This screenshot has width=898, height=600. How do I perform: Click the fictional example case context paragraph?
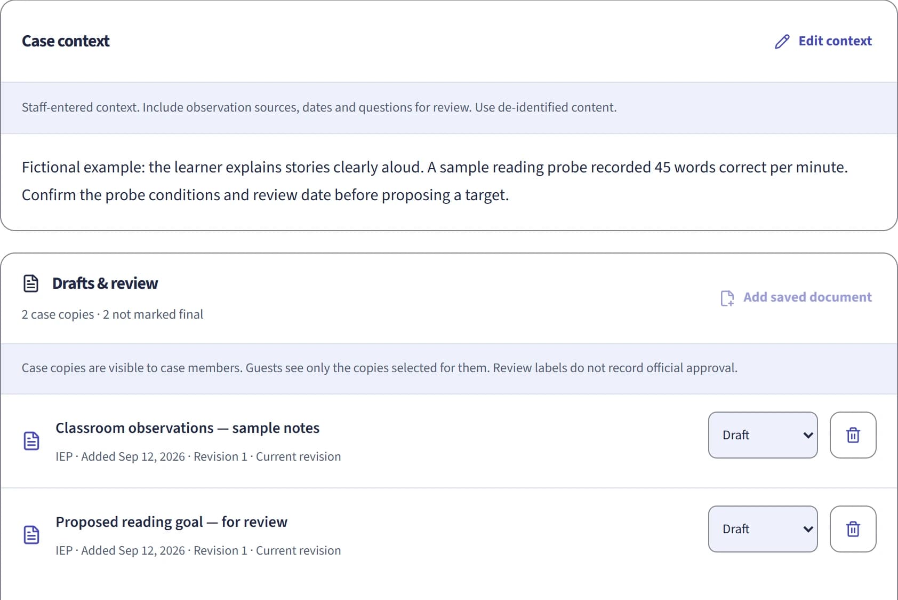(435, 181)
